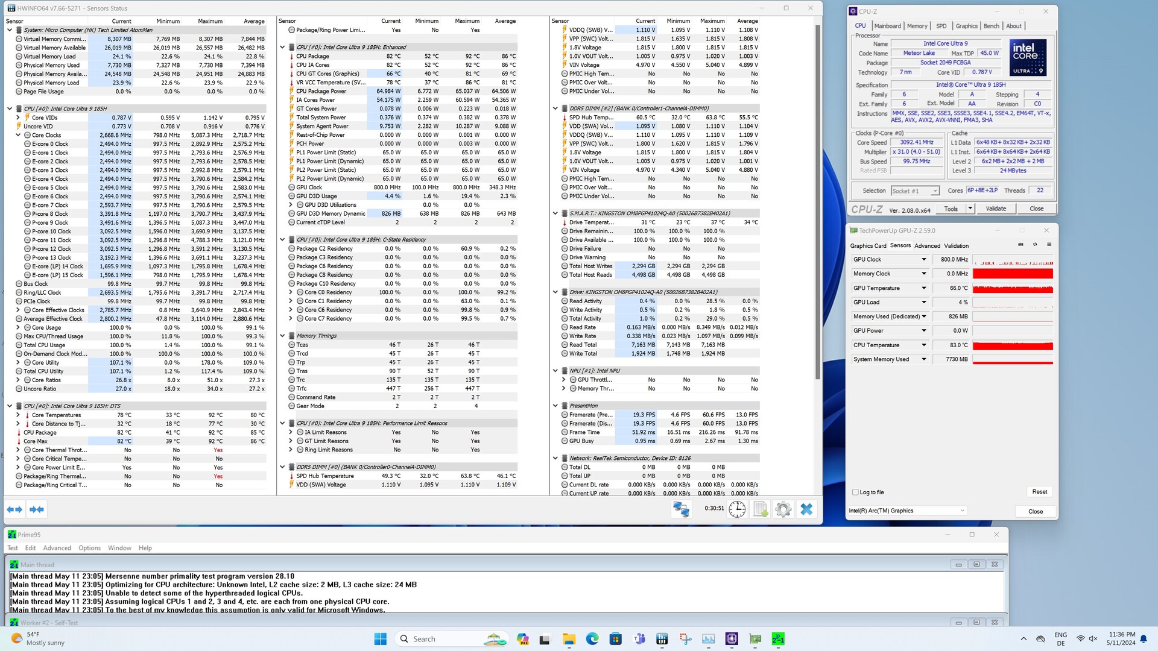Enable the Log to file checkbox
Screen dimensions: 1158x651
click(x=855, y=492)
